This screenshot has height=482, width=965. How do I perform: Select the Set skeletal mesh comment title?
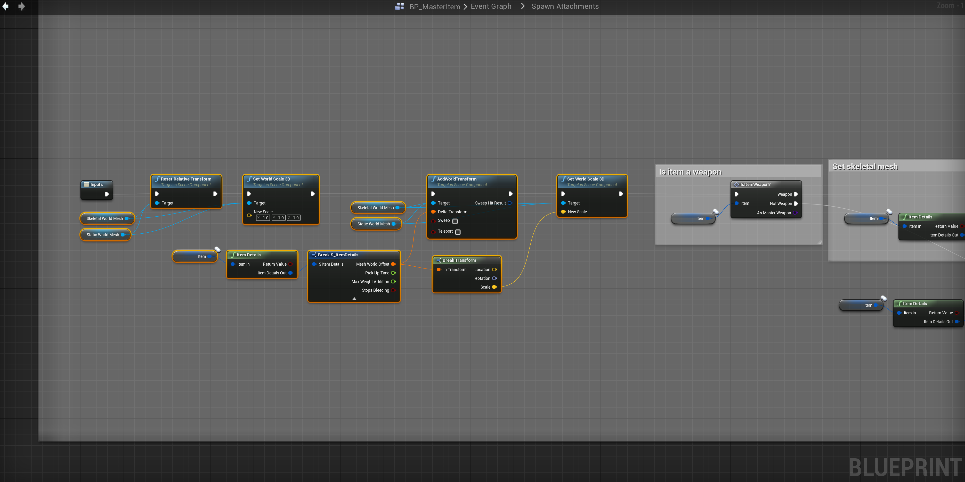pos(865,166)
